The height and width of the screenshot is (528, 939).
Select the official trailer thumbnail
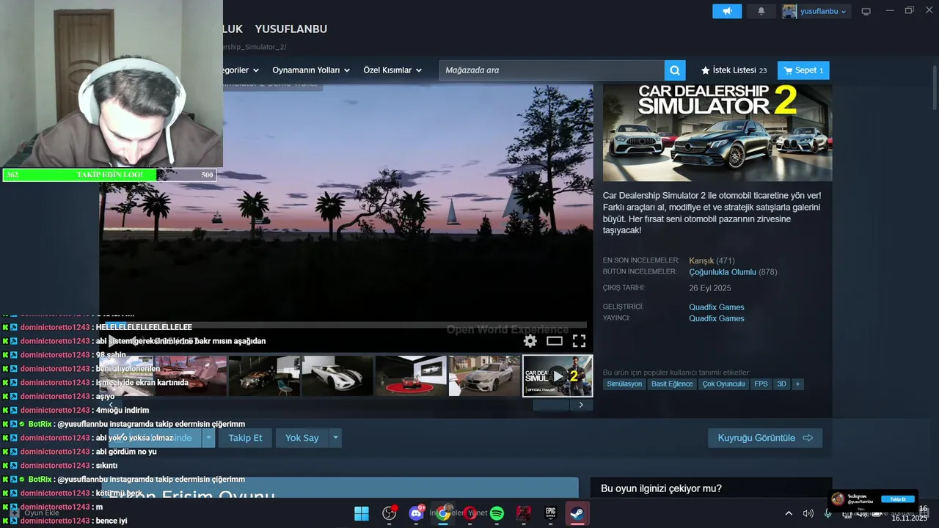[x=558, y=375]
